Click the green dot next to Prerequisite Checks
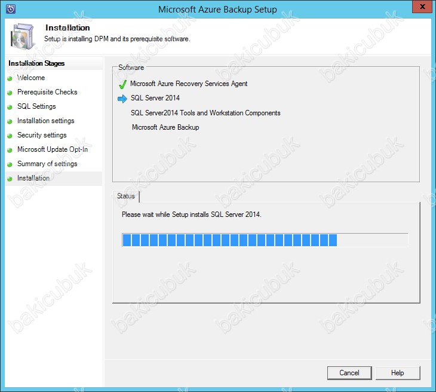 click(x=10, y=93)
